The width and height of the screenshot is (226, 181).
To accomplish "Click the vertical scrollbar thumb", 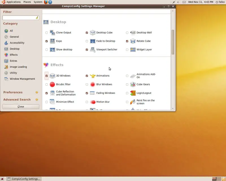I will tap(173, 42).
